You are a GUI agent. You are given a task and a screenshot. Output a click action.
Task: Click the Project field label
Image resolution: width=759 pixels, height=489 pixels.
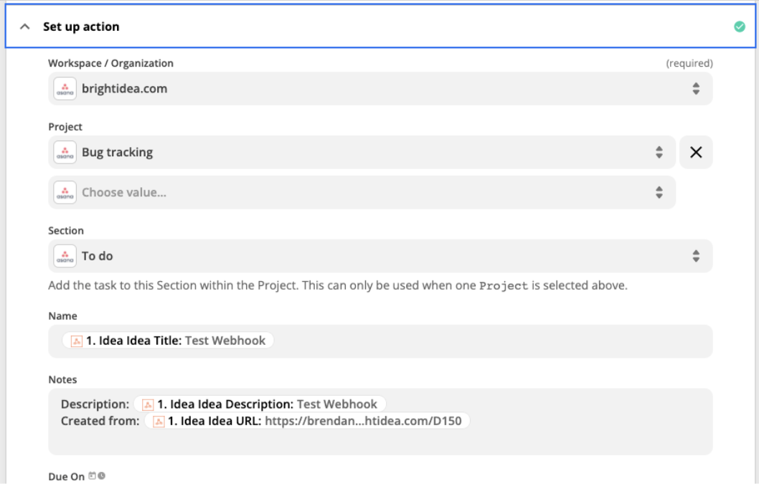click(x=65, y=127)
